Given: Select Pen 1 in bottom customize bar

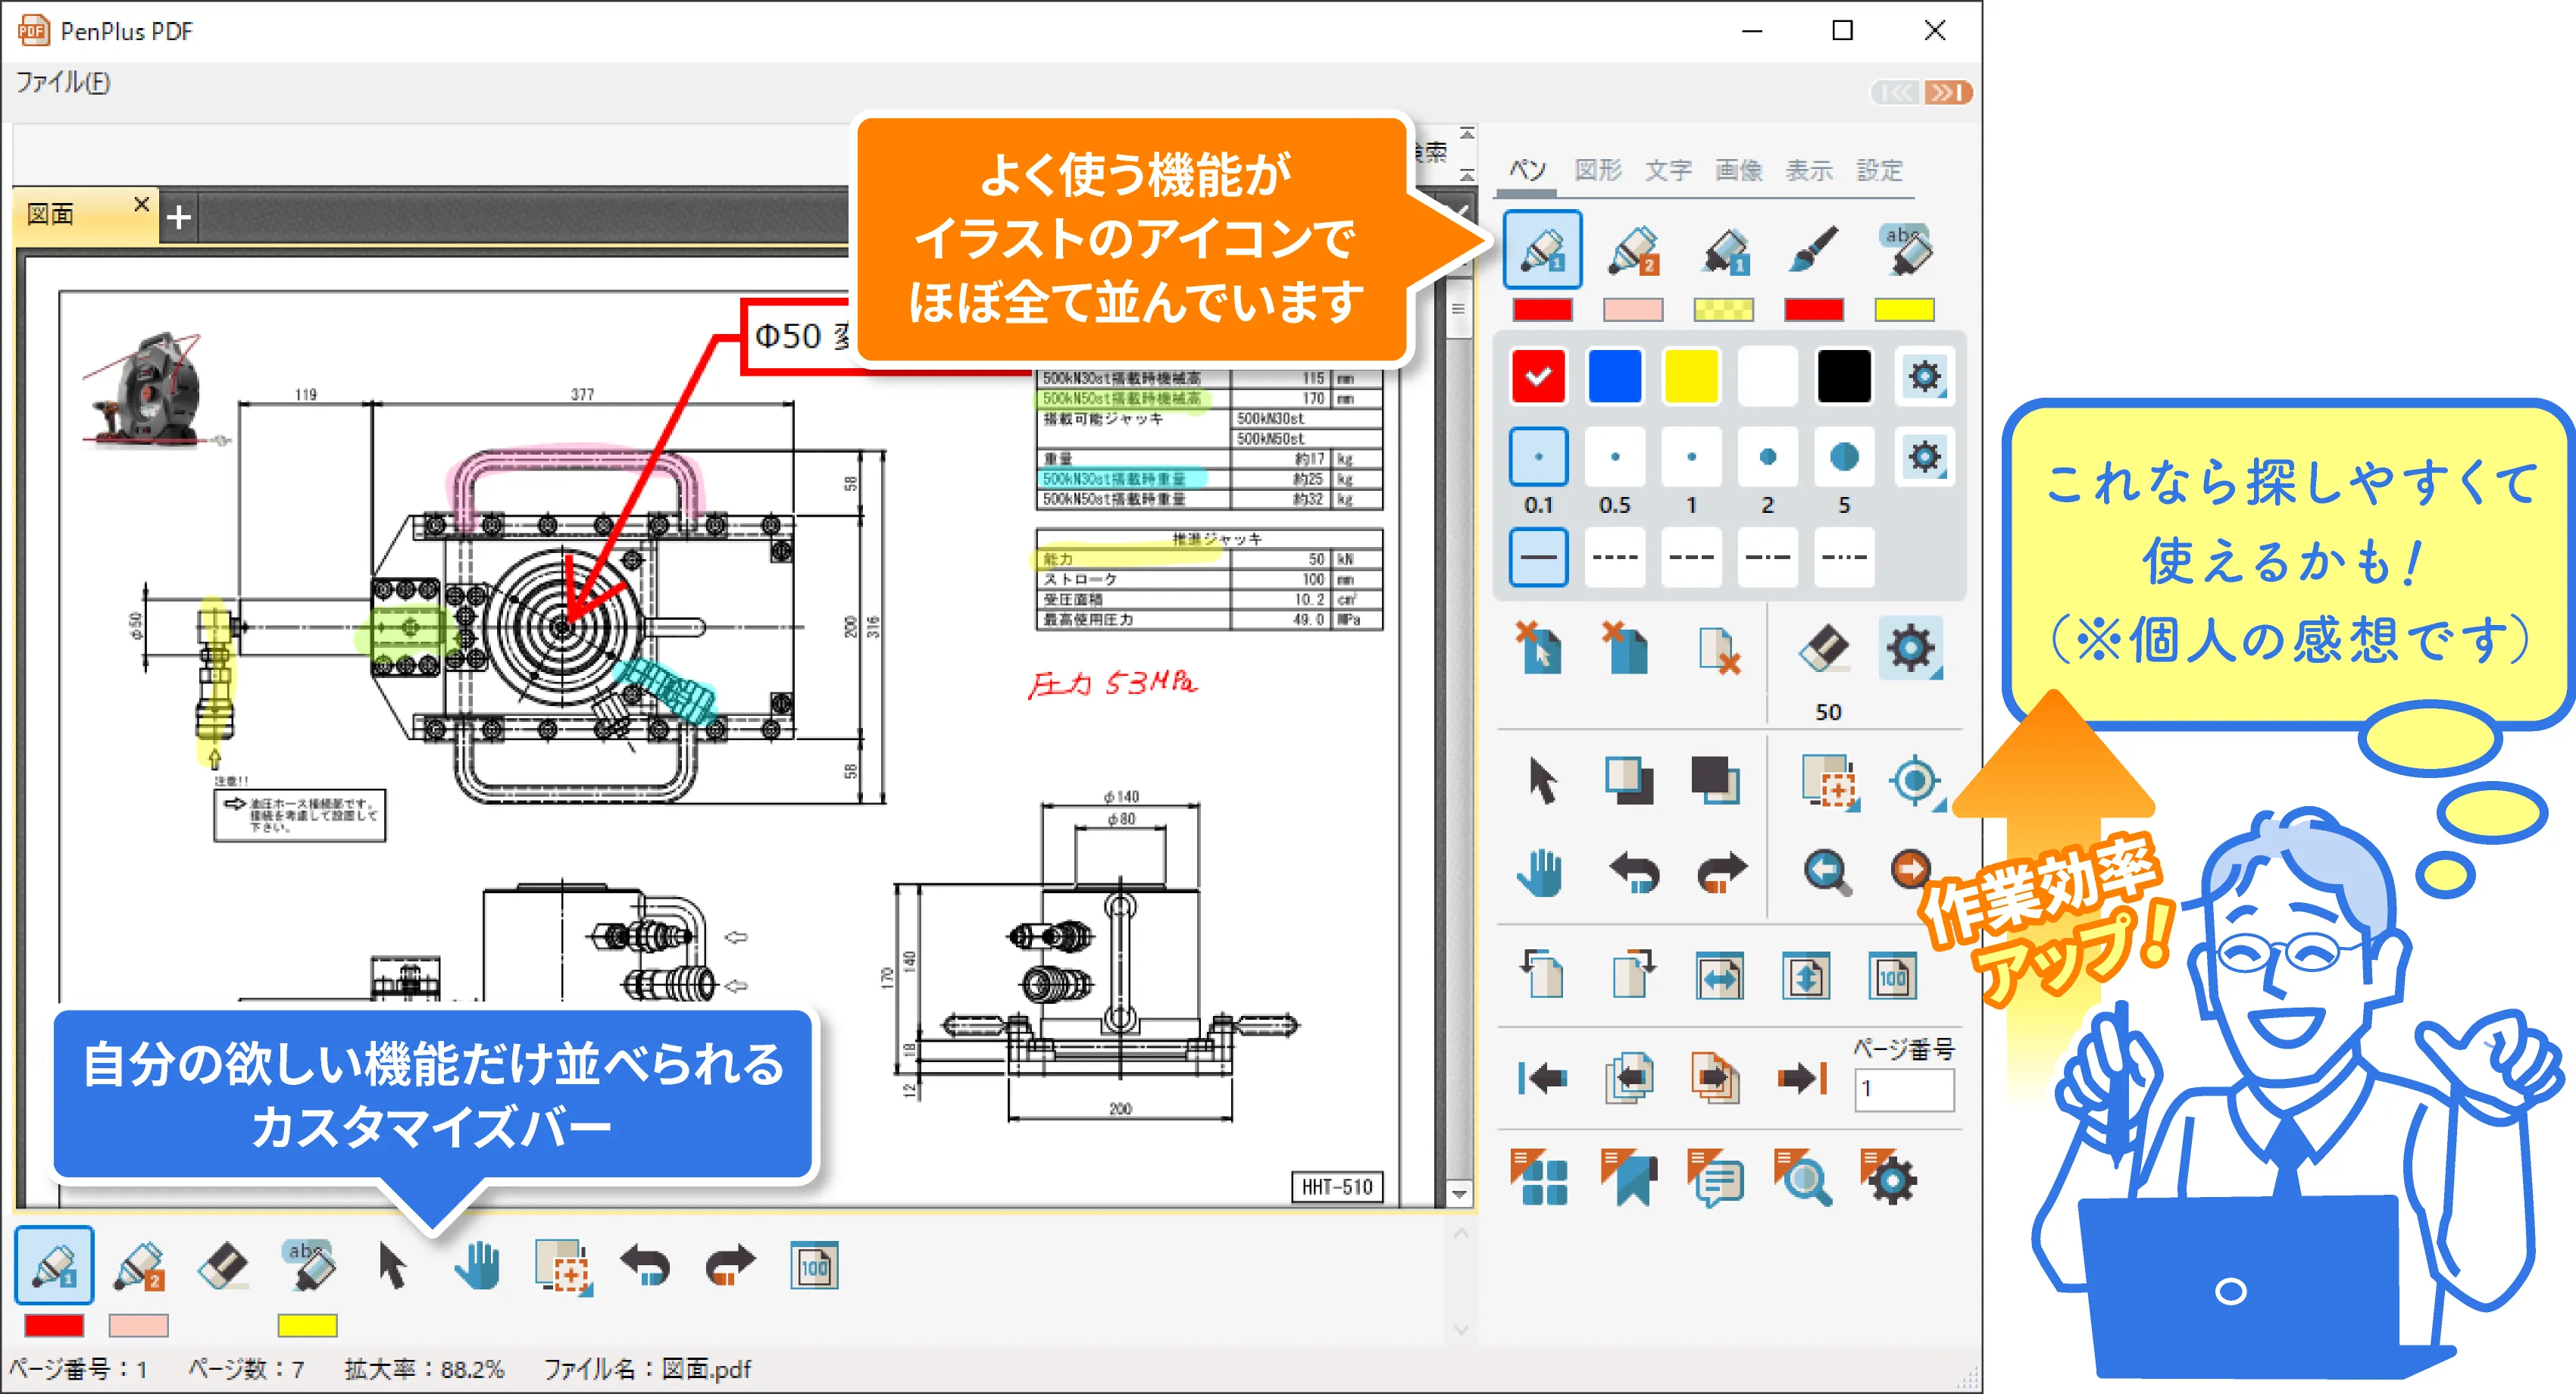Looking at the screenshot, I should (54, 1265).
